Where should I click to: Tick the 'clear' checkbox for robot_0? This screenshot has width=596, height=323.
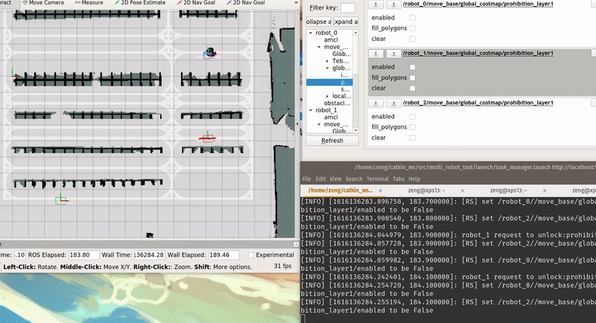(413, 39)
